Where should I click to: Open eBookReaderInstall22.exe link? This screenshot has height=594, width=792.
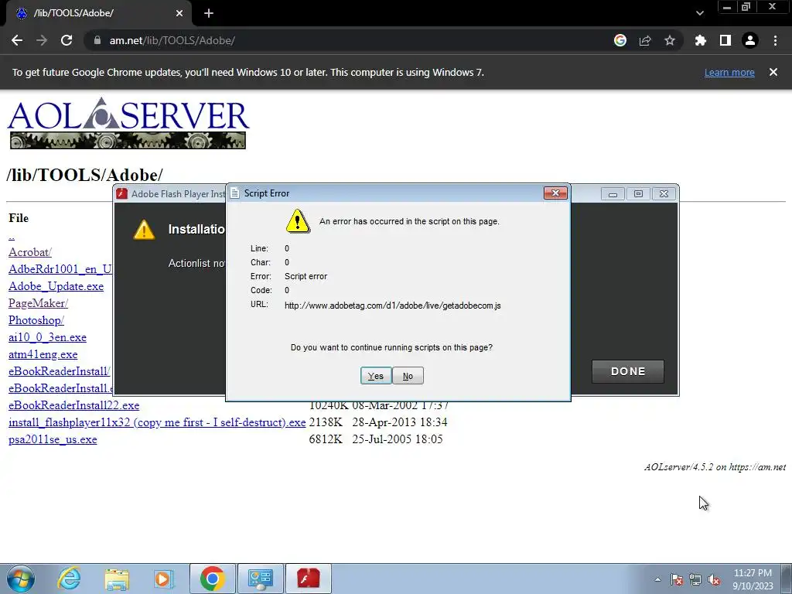tap(73, 405)
